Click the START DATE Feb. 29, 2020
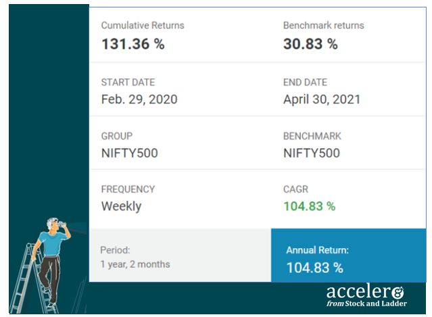This screenshot has height=317, width=432. pyautogui.click(x=139, y=99)
